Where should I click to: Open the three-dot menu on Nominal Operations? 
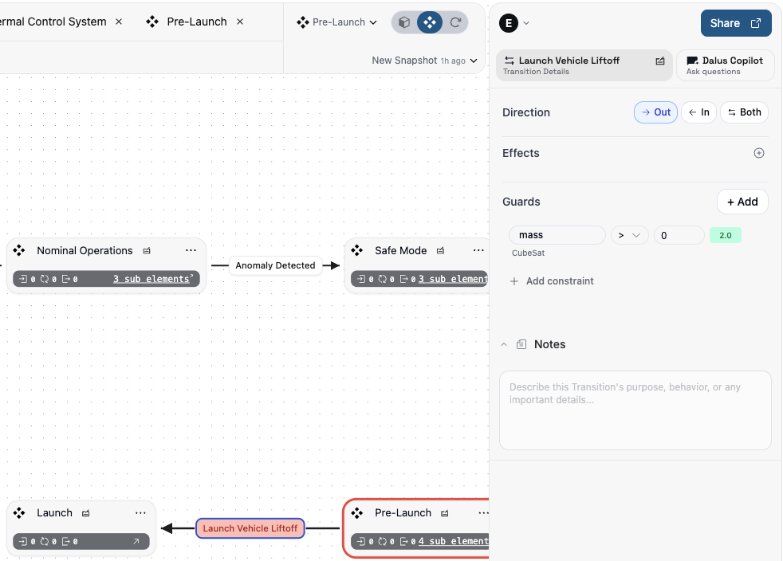click(191, 250)
